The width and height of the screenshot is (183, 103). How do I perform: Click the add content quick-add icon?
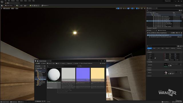pyautogui.click(x=17, y=5)
